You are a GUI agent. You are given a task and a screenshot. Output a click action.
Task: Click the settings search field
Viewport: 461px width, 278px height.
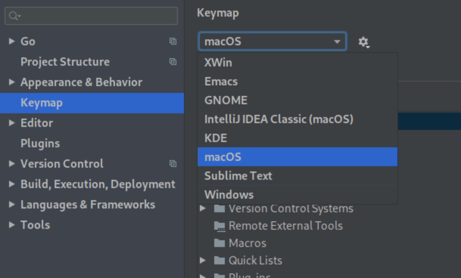pos(91,16)
